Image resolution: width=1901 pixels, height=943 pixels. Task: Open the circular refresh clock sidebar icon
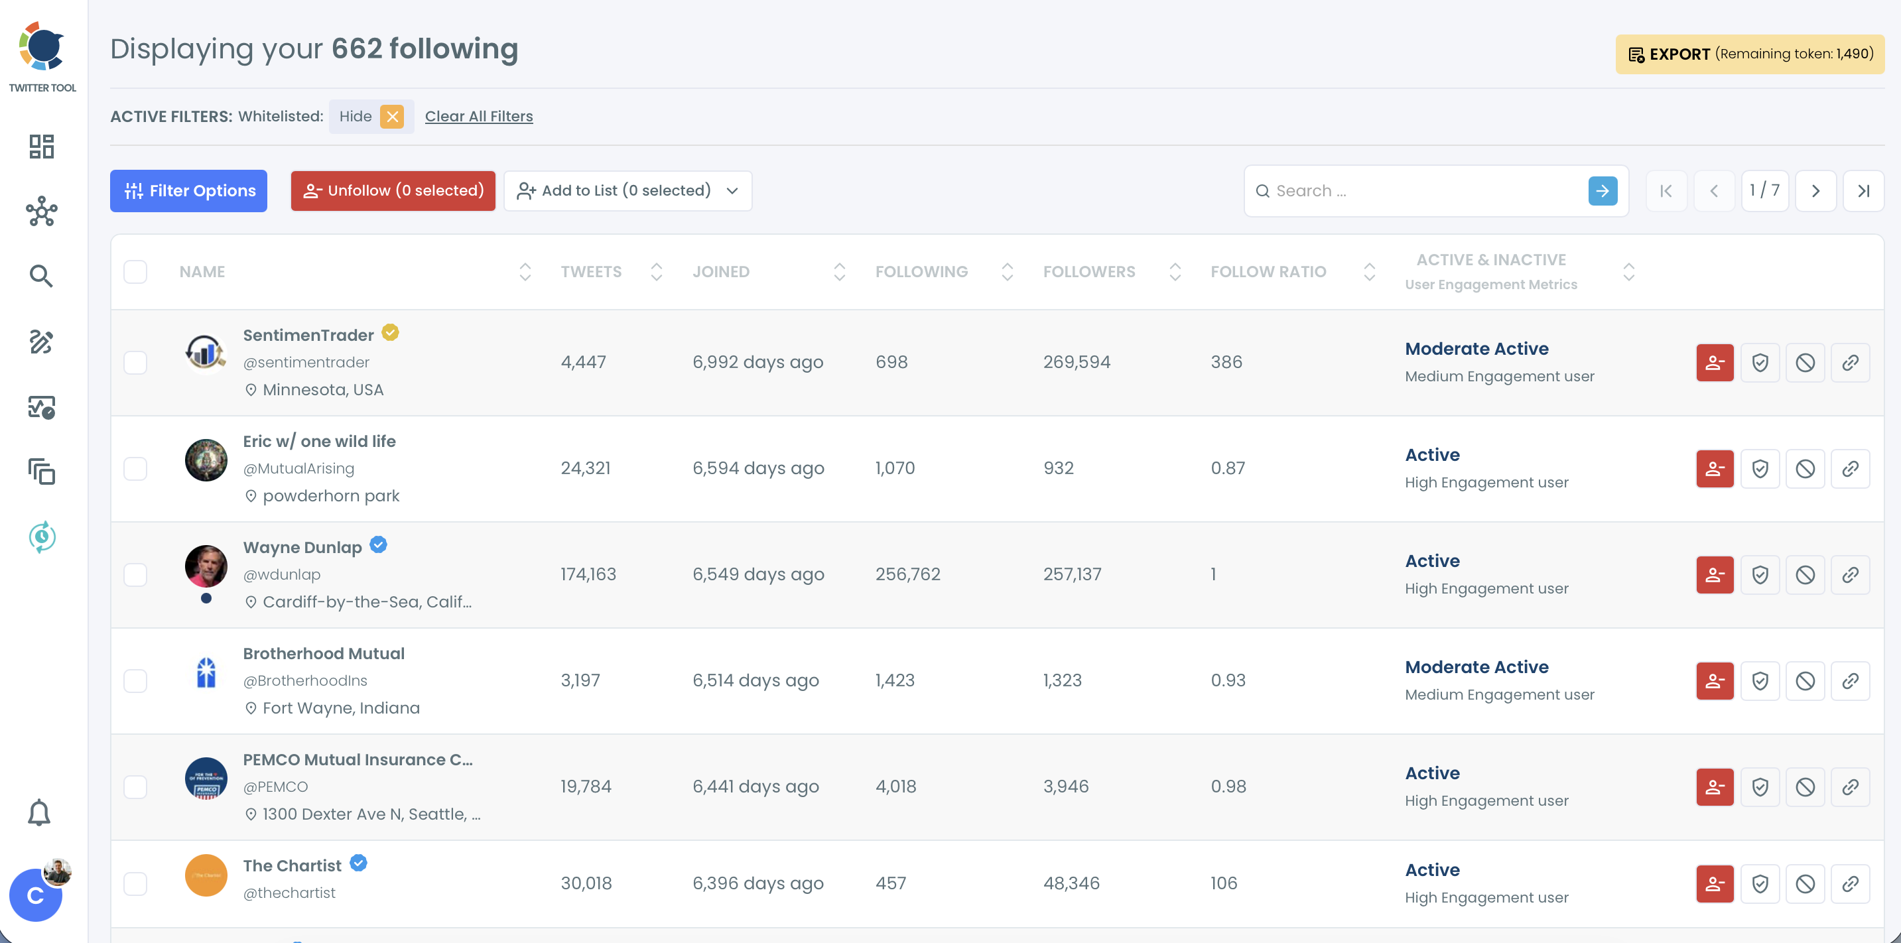coord(41,536)
